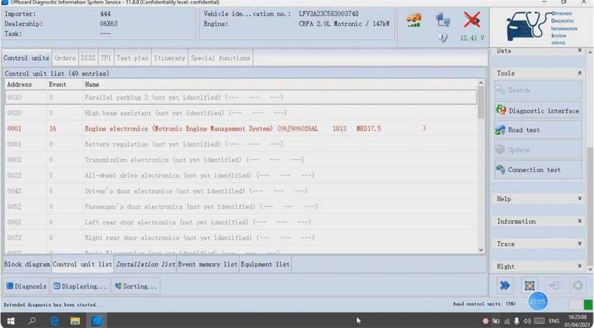Click the blue double-arrow next icon
594x328 pixels.
(x=504, y=285)
